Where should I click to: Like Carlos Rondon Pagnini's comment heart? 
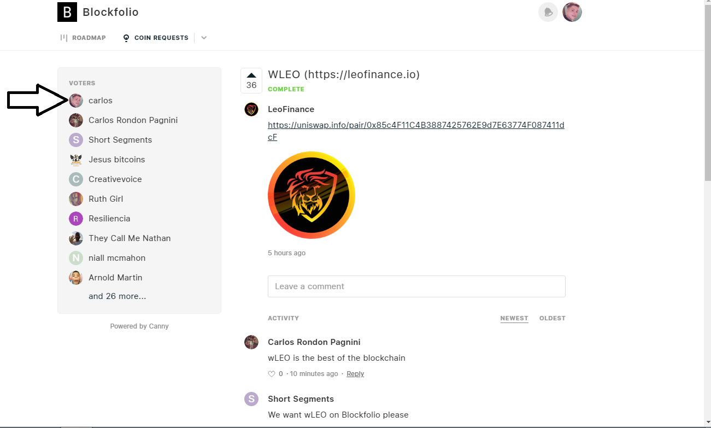(272, 374)
